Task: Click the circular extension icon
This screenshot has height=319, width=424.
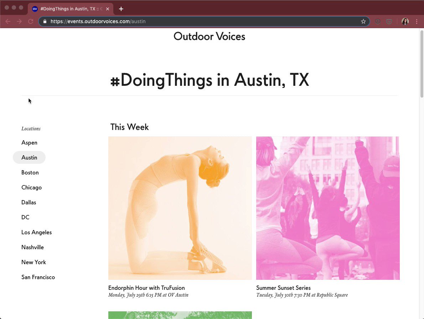Action: click(x=377, y=21)
